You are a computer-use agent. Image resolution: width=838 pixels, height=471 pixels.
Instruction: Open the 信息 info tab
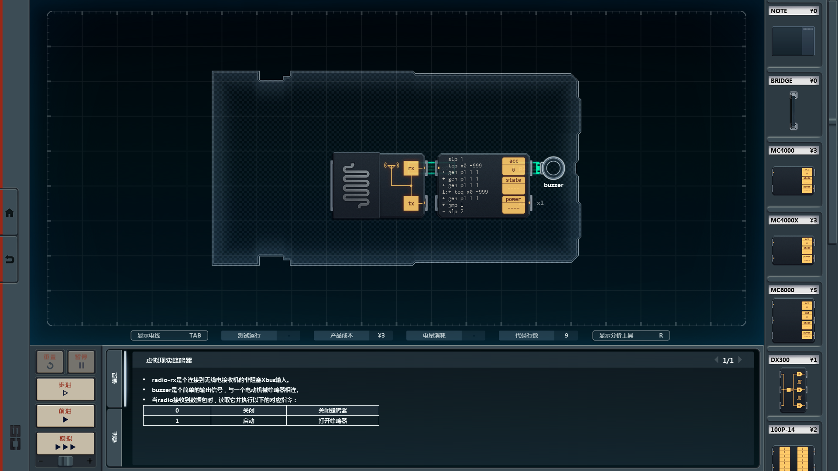114,378
